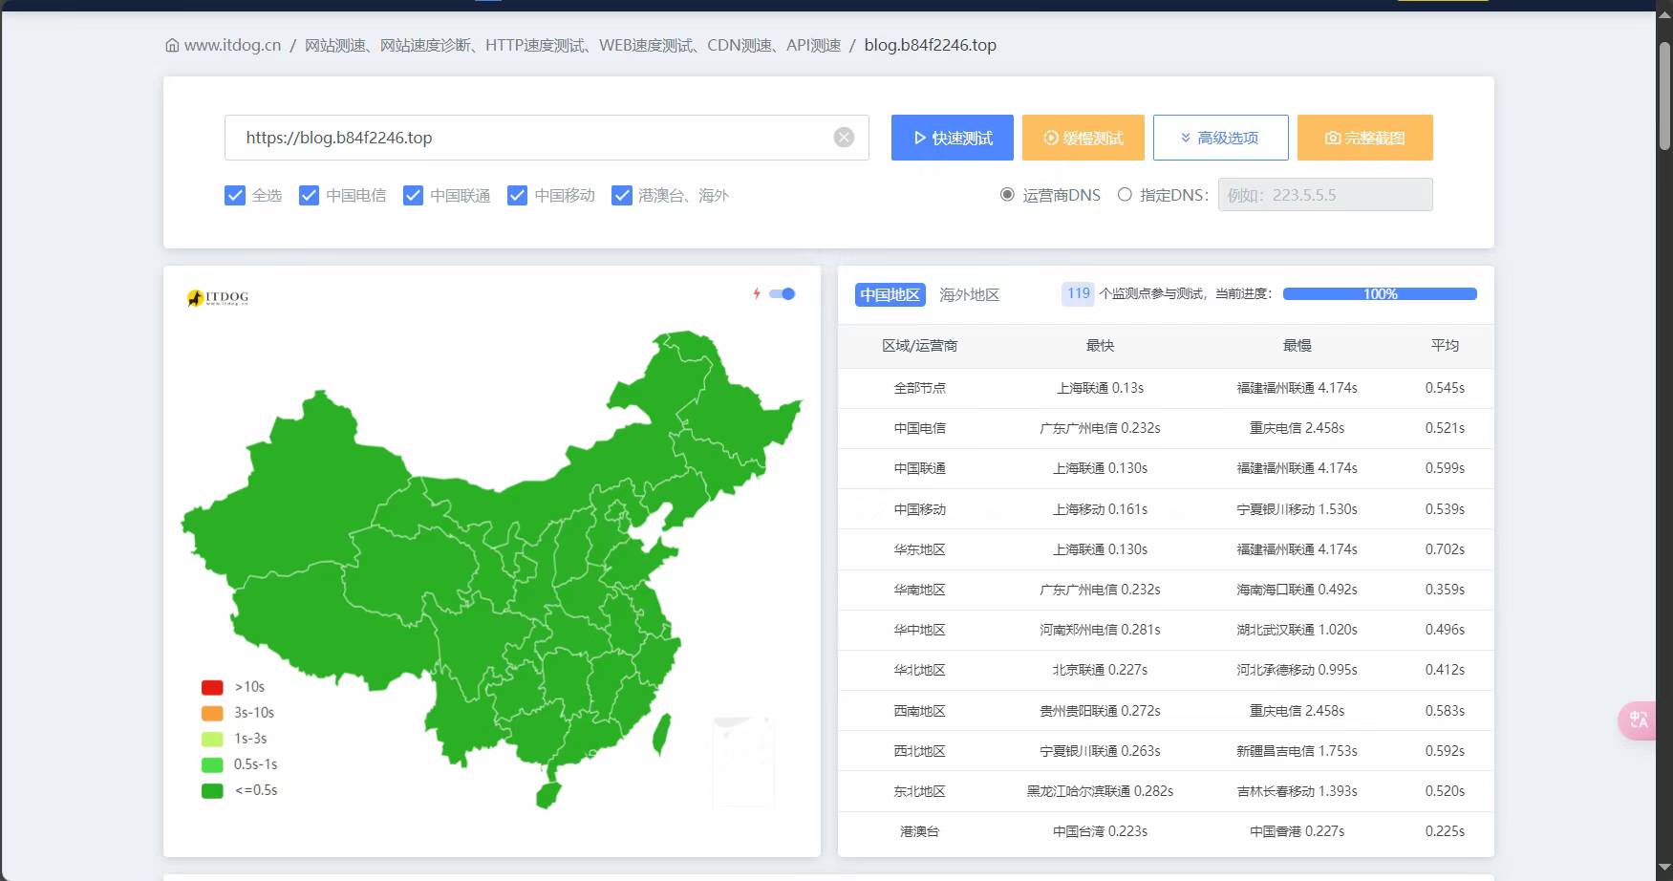Screen dimensions: 1673x881
Task: Open the www.itdog.cn breadcrumb link
Action: point(232,45)
